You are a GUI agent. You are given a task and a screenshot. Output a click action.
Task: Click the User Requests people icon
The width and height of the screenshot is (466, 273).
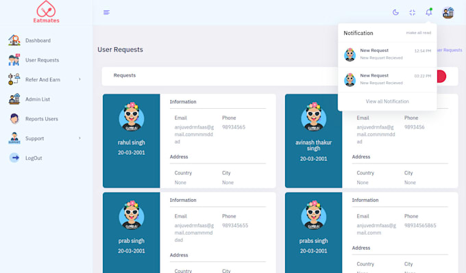[14, 60]
